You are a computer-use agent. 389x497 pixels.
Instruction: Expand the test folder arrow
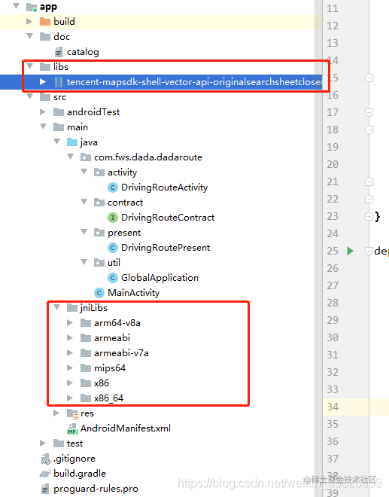43,443
